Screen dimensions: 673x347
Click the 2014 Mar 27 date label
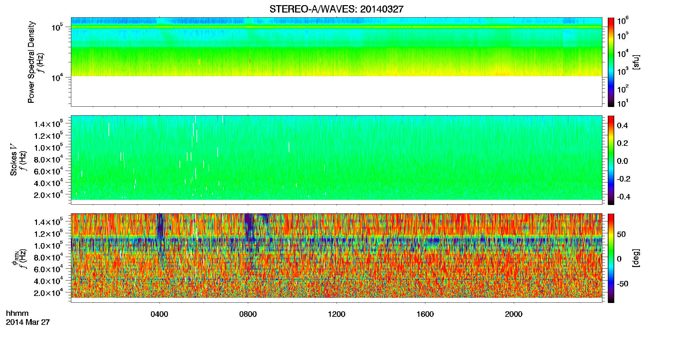click(28, 322)
